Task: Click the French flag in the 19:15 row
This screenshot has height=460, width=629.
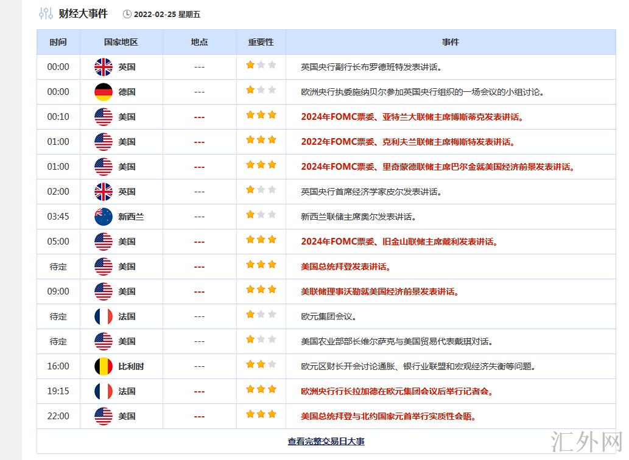Action: tap(104, 391)
